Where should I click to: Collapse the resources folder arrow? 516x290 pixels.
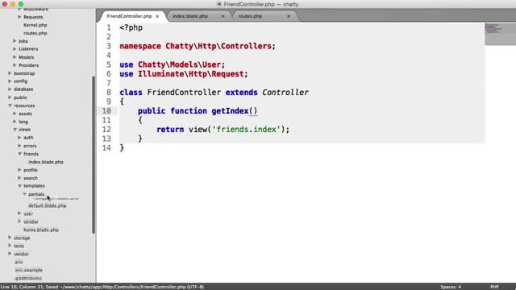(10, 106)
